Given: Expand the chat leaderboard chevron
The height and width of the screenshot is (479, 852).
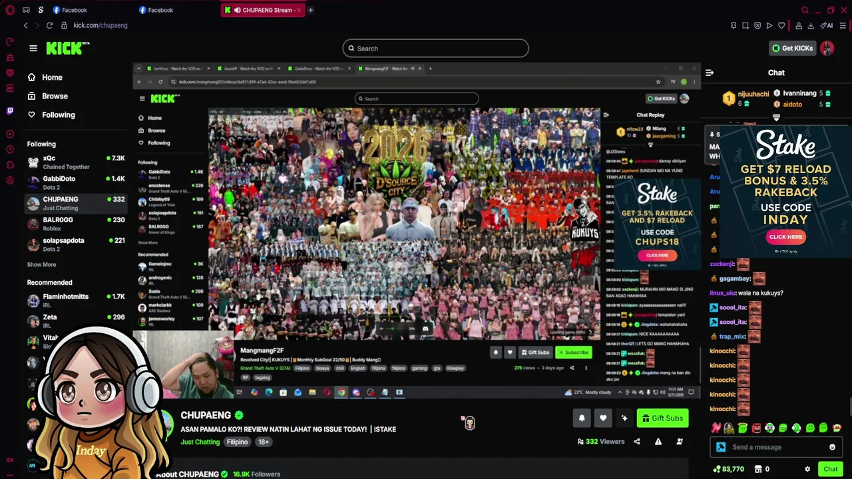Looking at the screenshot, I should tap(776, 117).
